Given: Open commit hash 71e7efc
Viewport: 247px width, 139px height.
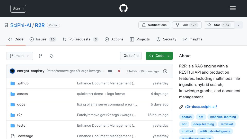Looking at the screenshot, I should pos(132,71).
